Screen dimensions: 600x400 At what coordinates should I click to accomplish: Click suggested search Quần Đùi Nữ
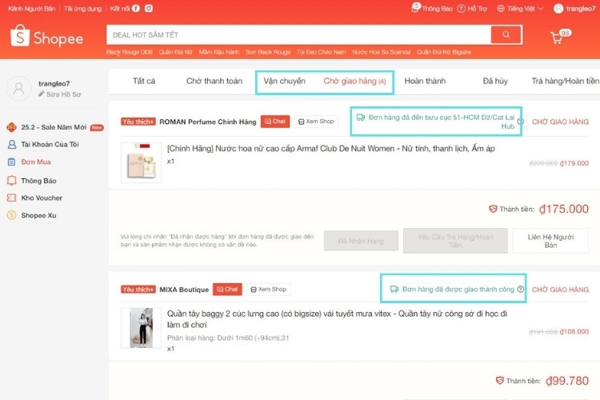pos(176,52)
